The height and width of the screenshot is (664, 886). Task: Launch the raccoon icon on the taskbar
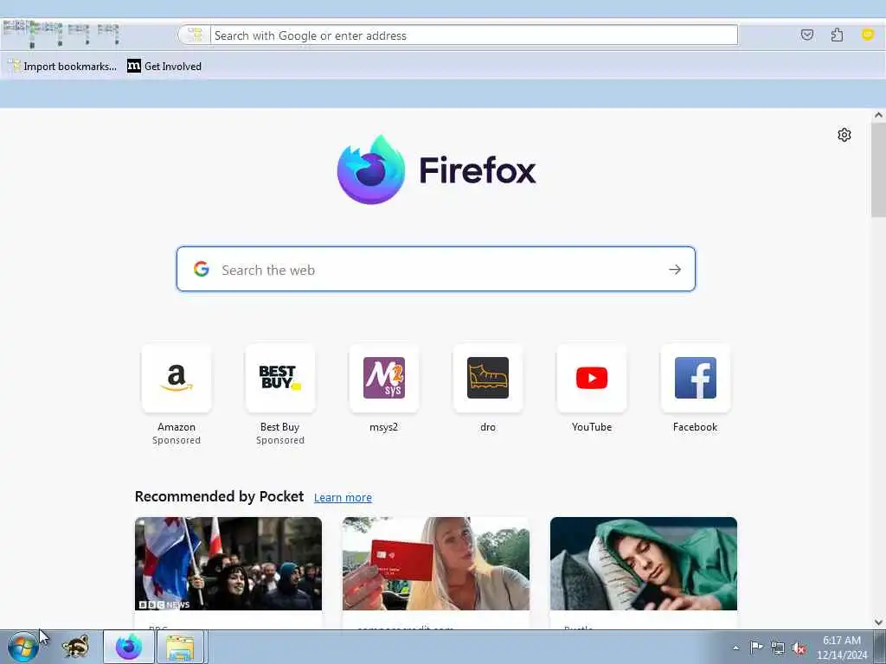click(x=75, y=647)
